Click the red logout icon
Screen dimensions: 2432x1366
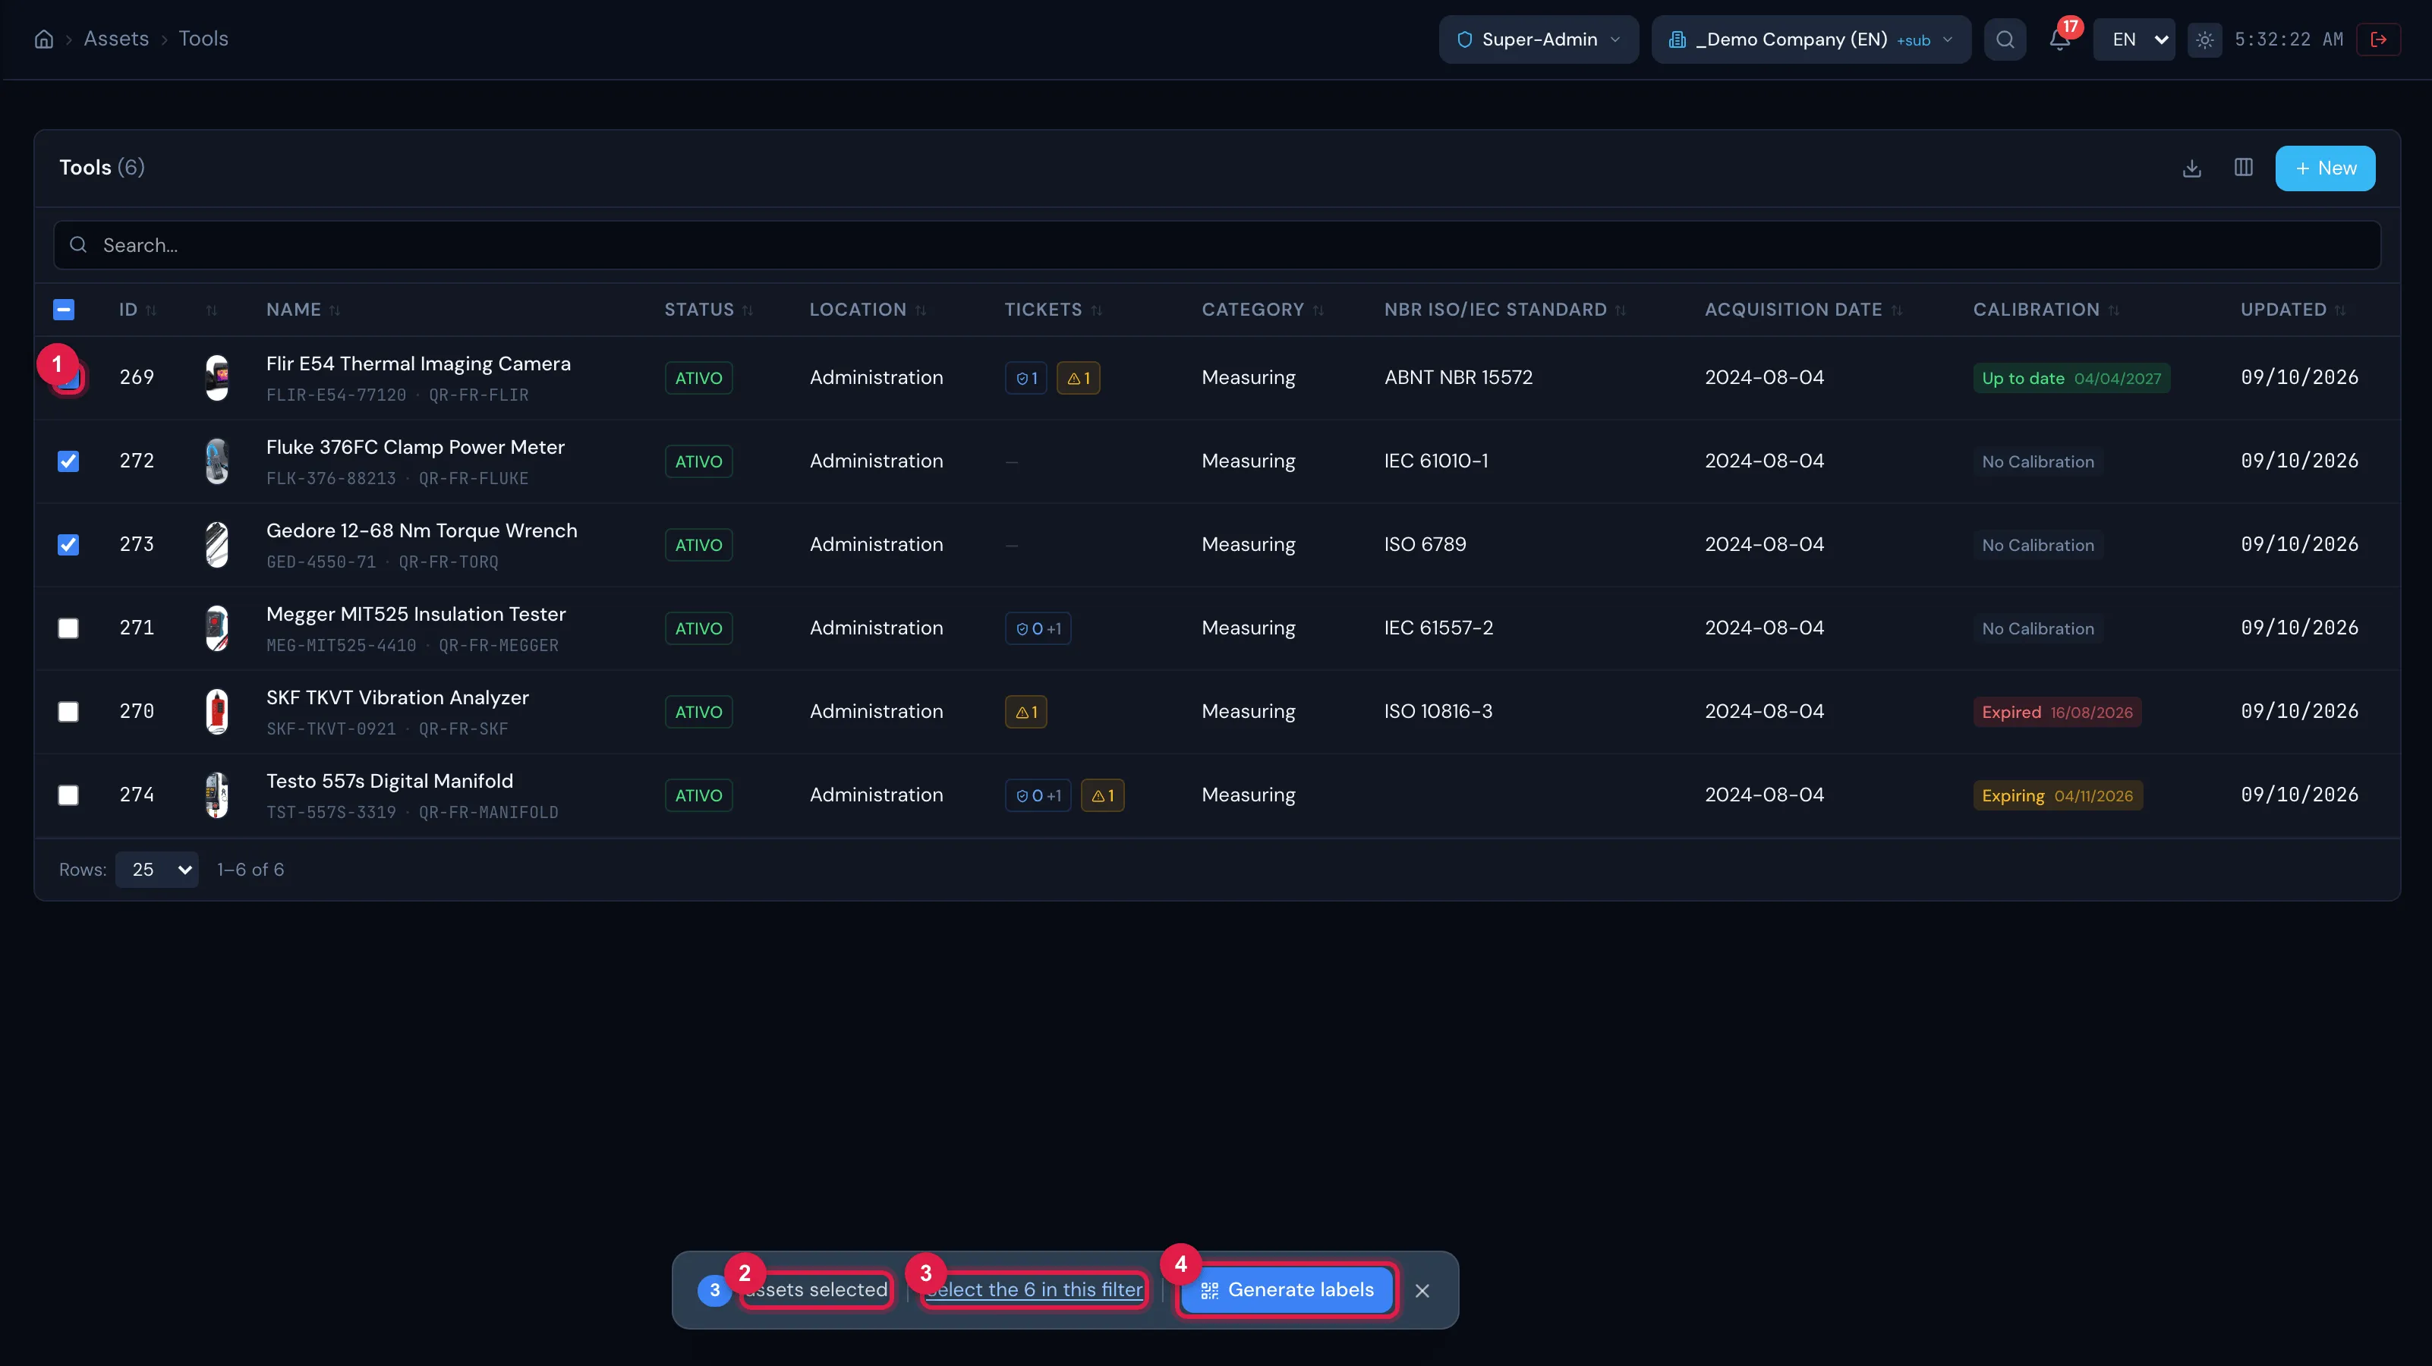coord(2378,39)
